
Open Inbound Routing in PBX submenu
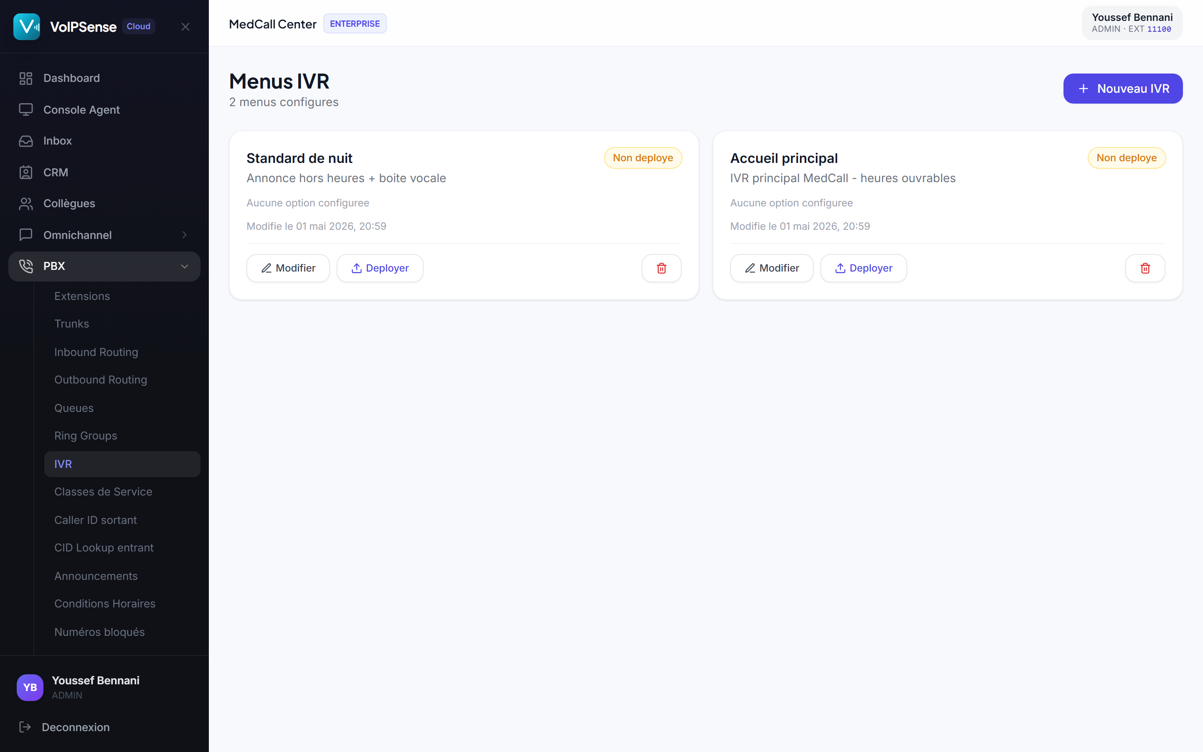tap(96, 352)
